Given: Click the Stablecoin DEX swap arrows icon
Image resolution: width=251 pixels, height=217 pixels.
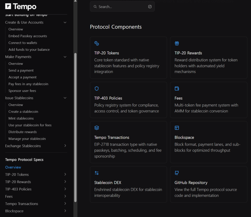Looking at the screenshot, I should coord(96,173).
